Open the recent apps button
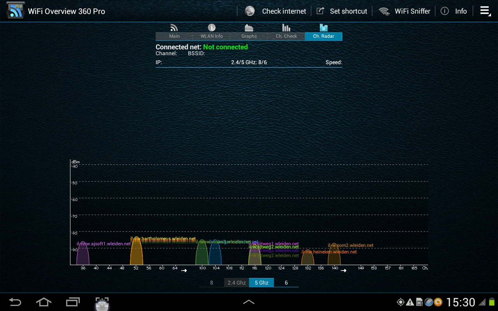The image size is (498, 311). [73, 302]
